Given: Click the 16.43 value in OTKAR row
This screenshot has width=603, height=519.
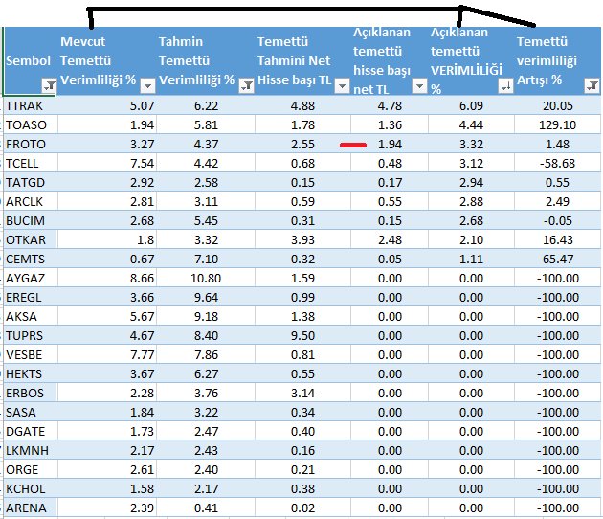Looking at the screenshot, I should [x=558, y=240].
